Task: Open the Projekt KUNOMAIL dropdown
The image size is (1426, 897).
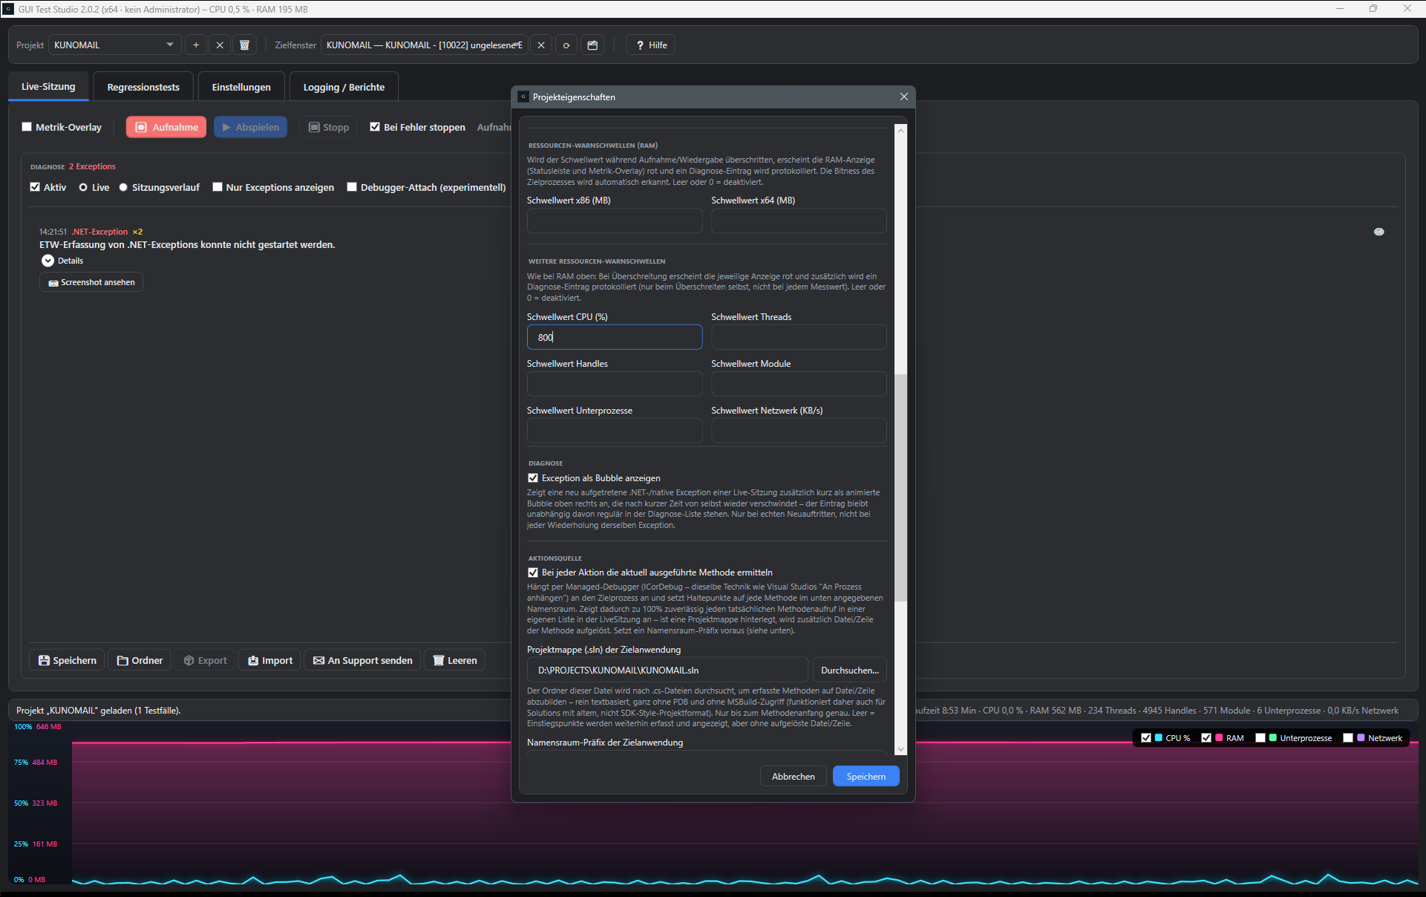Action: tap(115, 45)
